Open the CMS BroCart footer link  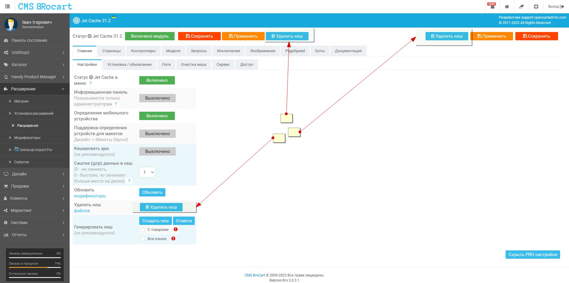tap(255, 275)
